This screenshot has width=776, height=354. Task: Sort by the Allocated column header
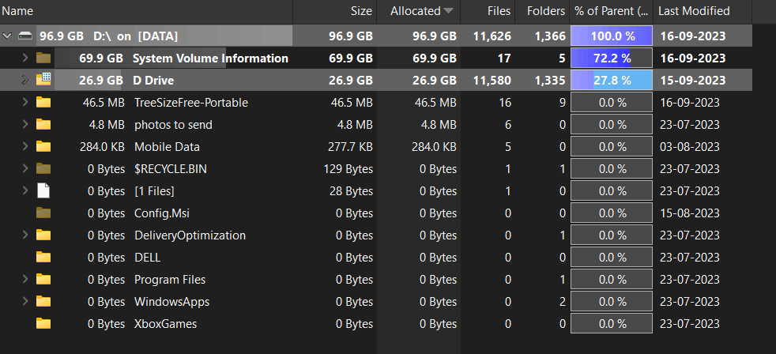tap(419, 11)
